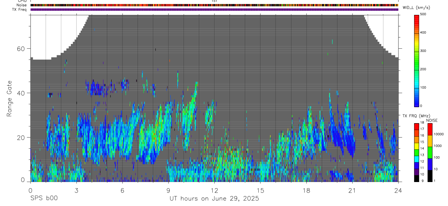
Task: Click the '500' label on width colorbar
Action: (x=424, y=14)
